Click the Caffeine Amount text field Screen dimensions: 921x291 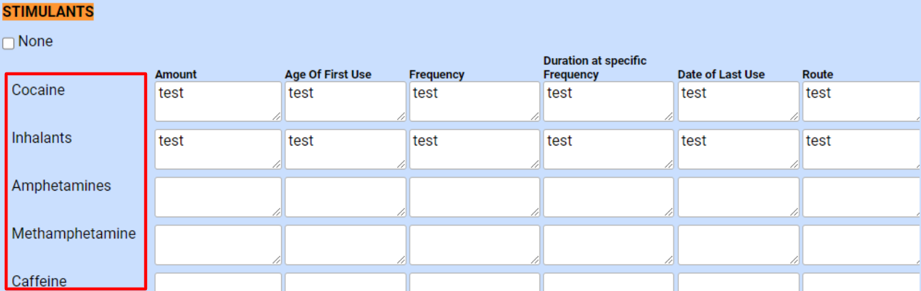coord(218,282)
